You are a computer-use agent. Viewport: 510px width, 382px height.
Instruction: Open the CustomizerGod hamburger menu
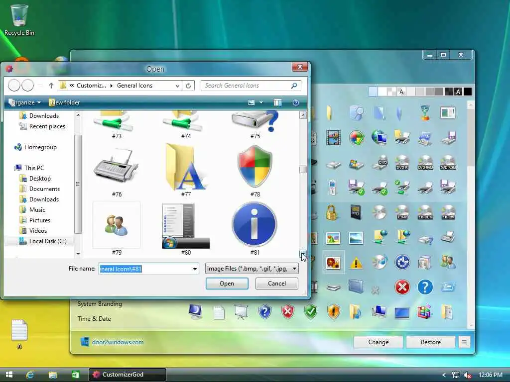point(464,342)
